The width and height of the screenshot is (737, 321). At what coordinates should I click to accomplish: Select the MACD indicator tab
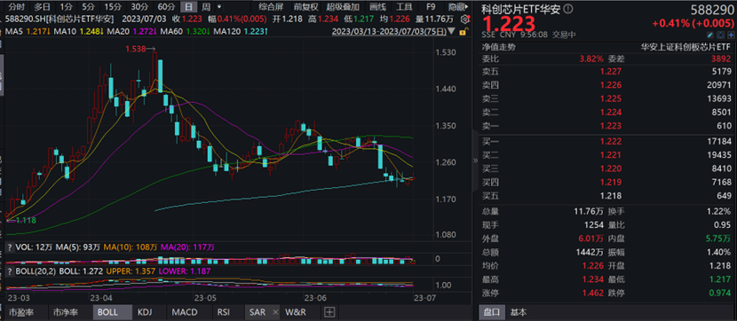point(185,312)
